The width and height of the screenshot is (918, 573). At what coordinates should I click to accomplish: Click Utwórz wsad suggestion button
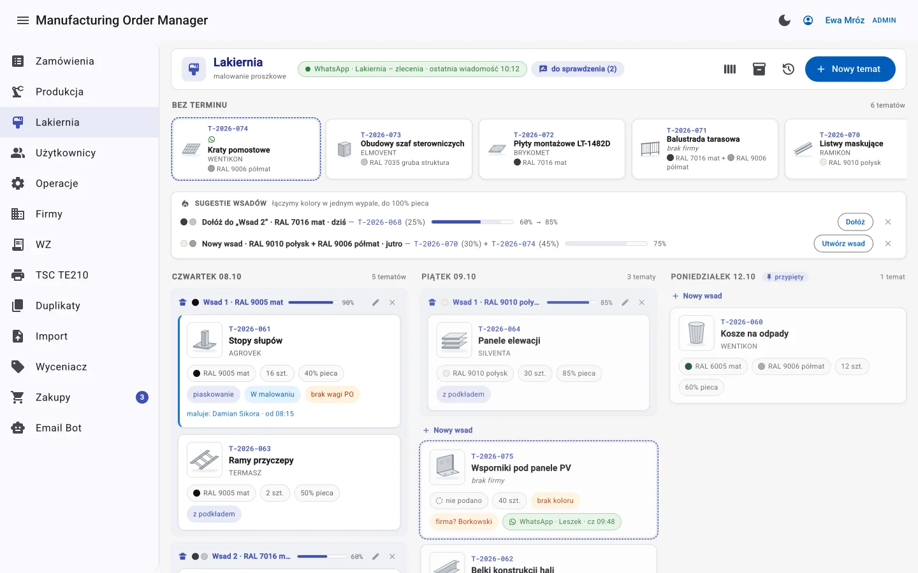pos(843,244)
